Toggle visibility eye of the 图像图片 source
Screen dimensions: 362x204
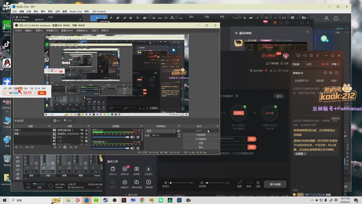pos(82,133)
